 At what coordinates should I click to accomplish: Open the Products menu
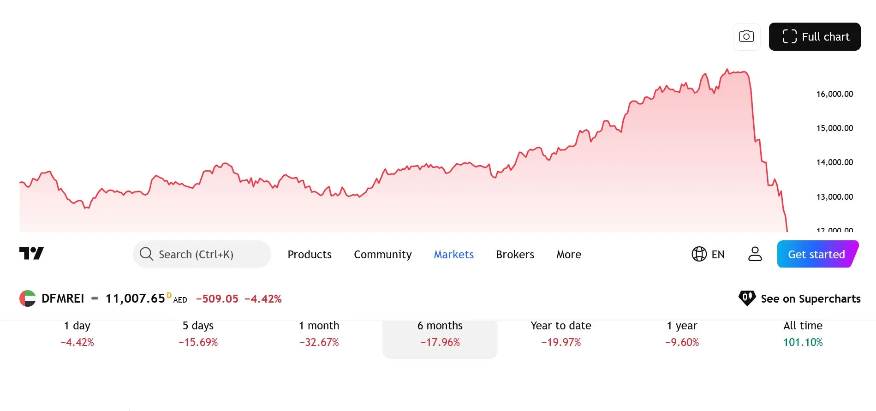point(310,254)
